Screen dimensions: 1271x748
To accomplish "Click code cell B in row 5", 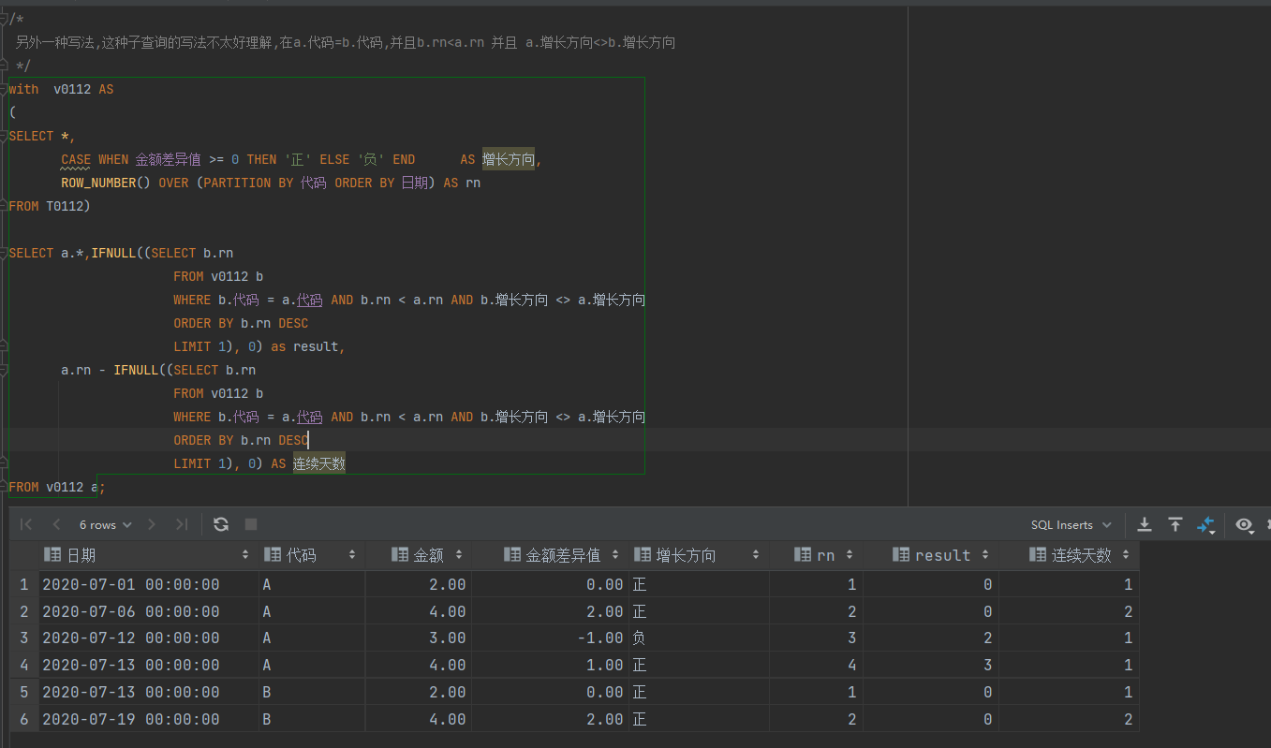I will [312, 693].
